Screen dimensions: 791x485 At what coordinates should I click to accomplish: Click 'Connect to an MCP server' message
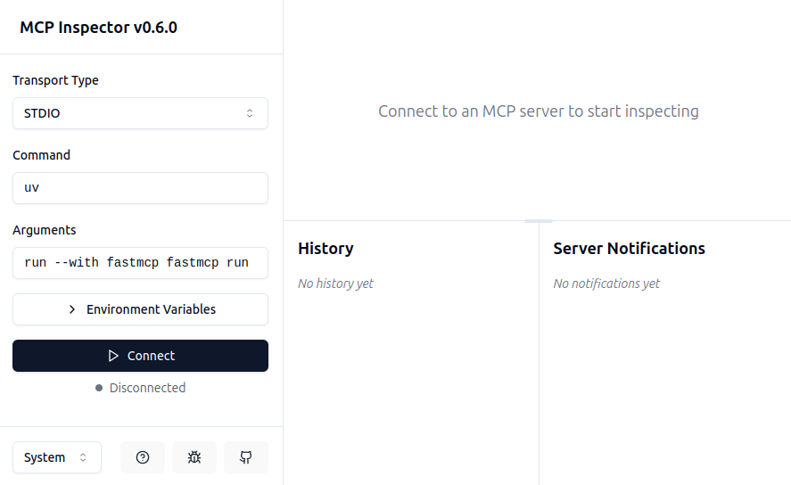click(x=539, y=111)
